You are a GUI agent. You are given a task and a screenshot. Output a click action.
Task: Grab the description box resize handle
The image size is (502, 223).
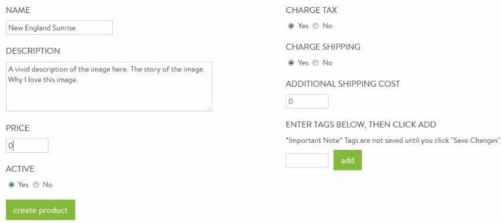(x=209, y=109)
